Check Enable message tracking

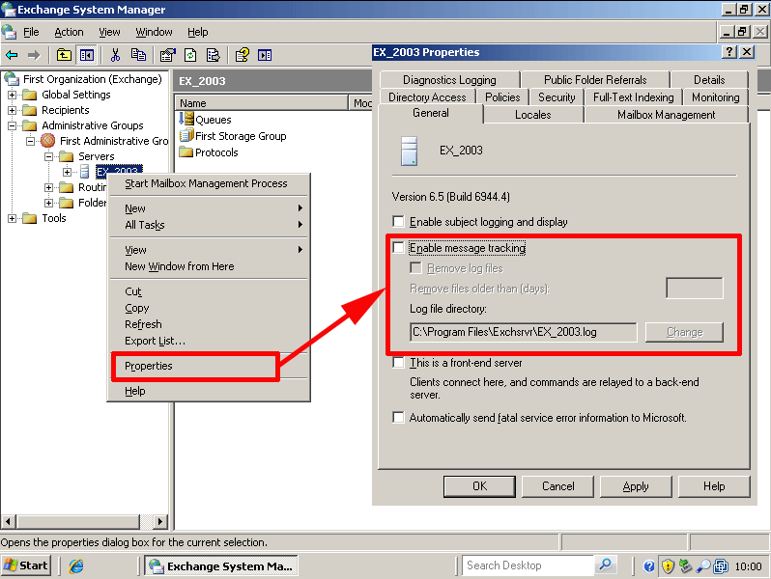click(398, 247)
